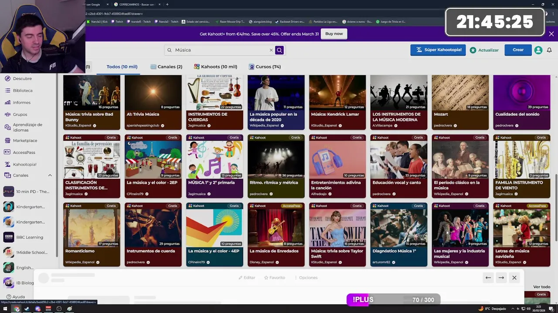The image size is (558, 313).
Task: Clear the Música search text
Action: (x=271, y=50)
